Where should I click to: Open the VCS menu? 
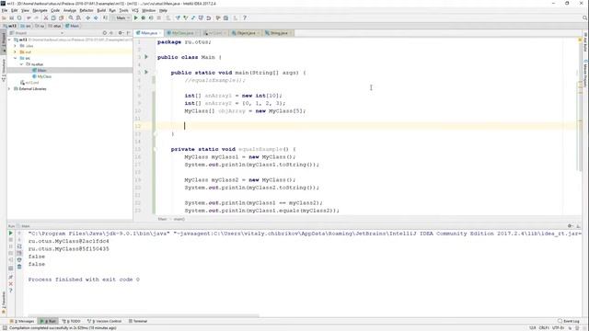point(135,10)
